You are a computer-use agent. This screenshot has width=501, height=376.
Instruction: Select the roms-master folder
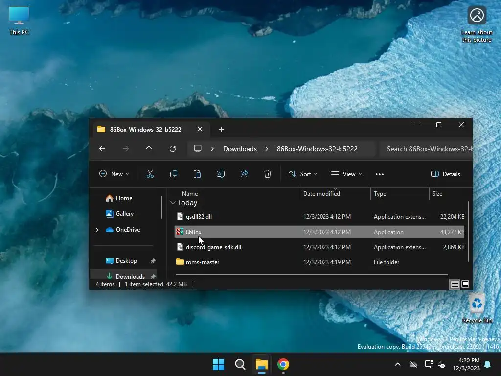[319, 262]
